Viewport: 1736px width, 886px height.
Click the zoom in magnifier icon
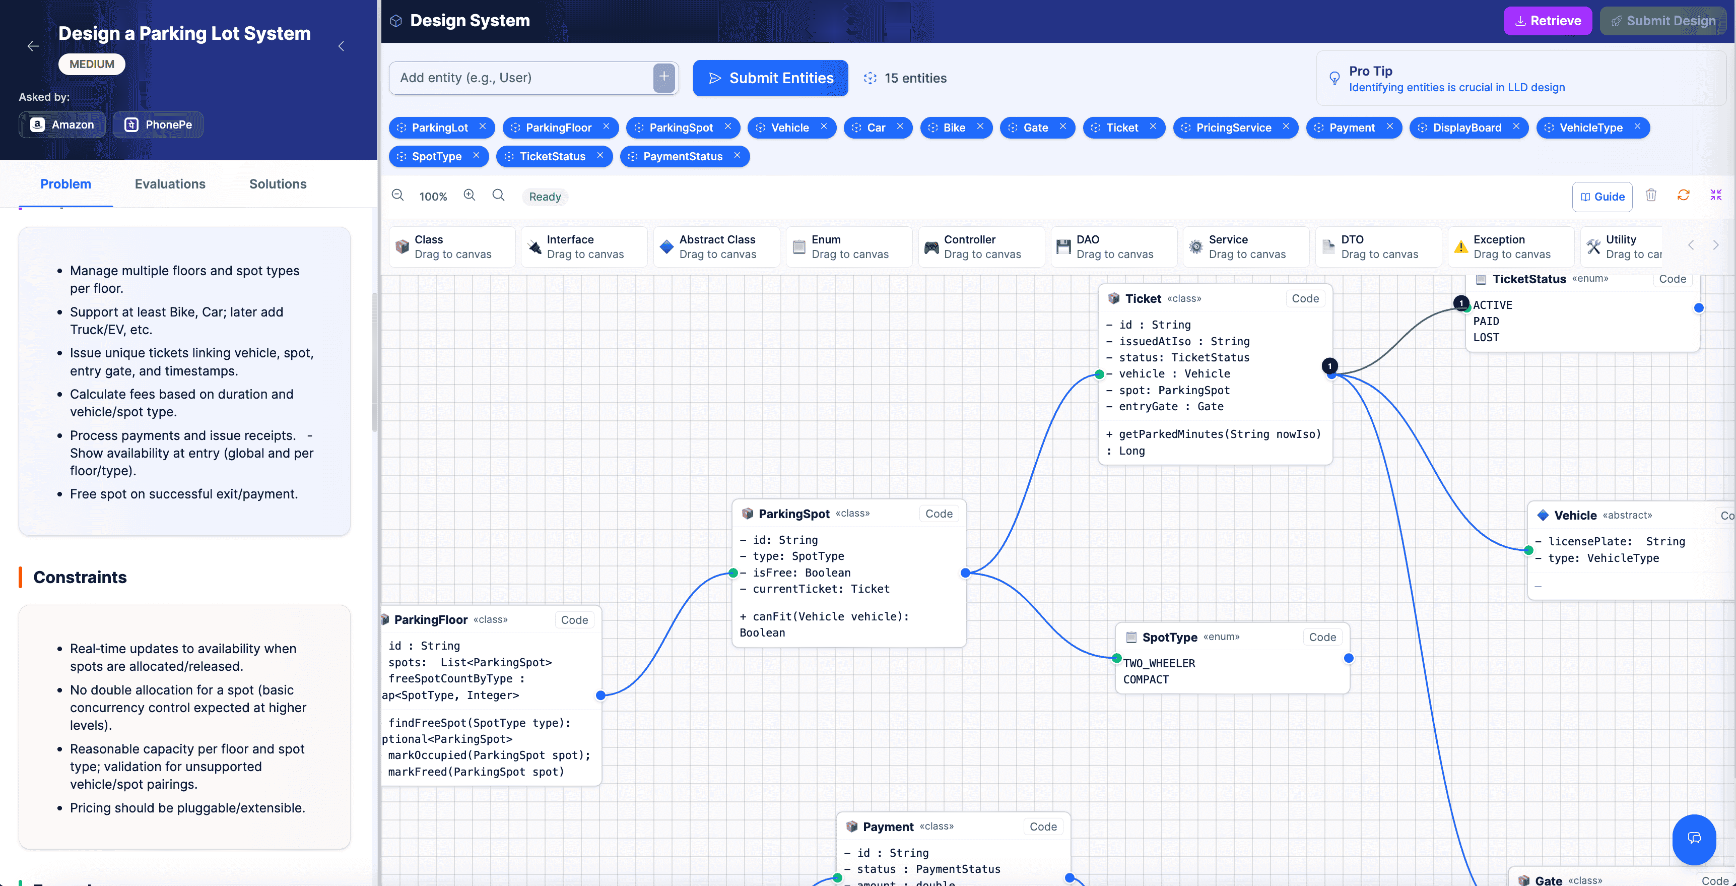pyautogui.click(x=470, y=196)
